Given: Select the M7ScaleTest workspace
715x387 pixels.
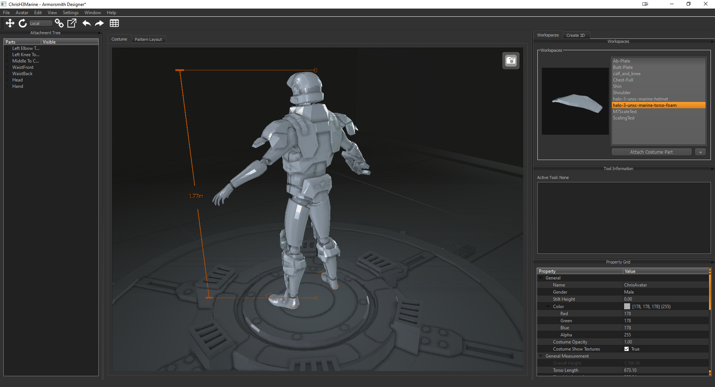Looking at the screenshot, I should (658, 112).
